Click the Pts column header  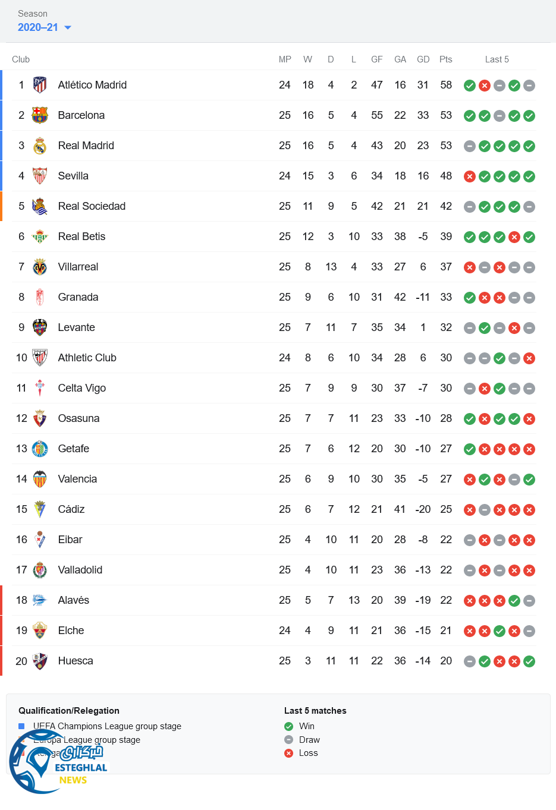446,59
